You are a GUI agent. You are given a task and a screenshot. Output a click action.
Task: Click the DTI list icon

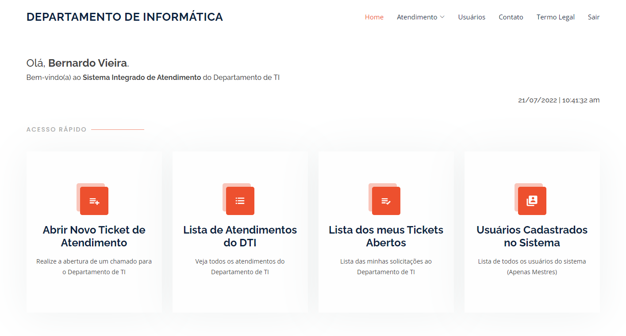pos(240,201)
